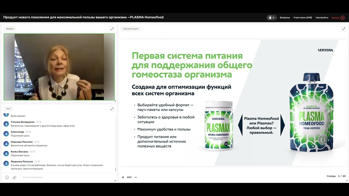Viewport: 349px width, 196px height.
Task: Click the resize handle of chat panel
Action: pyautogui.click(x=115, y=180)
